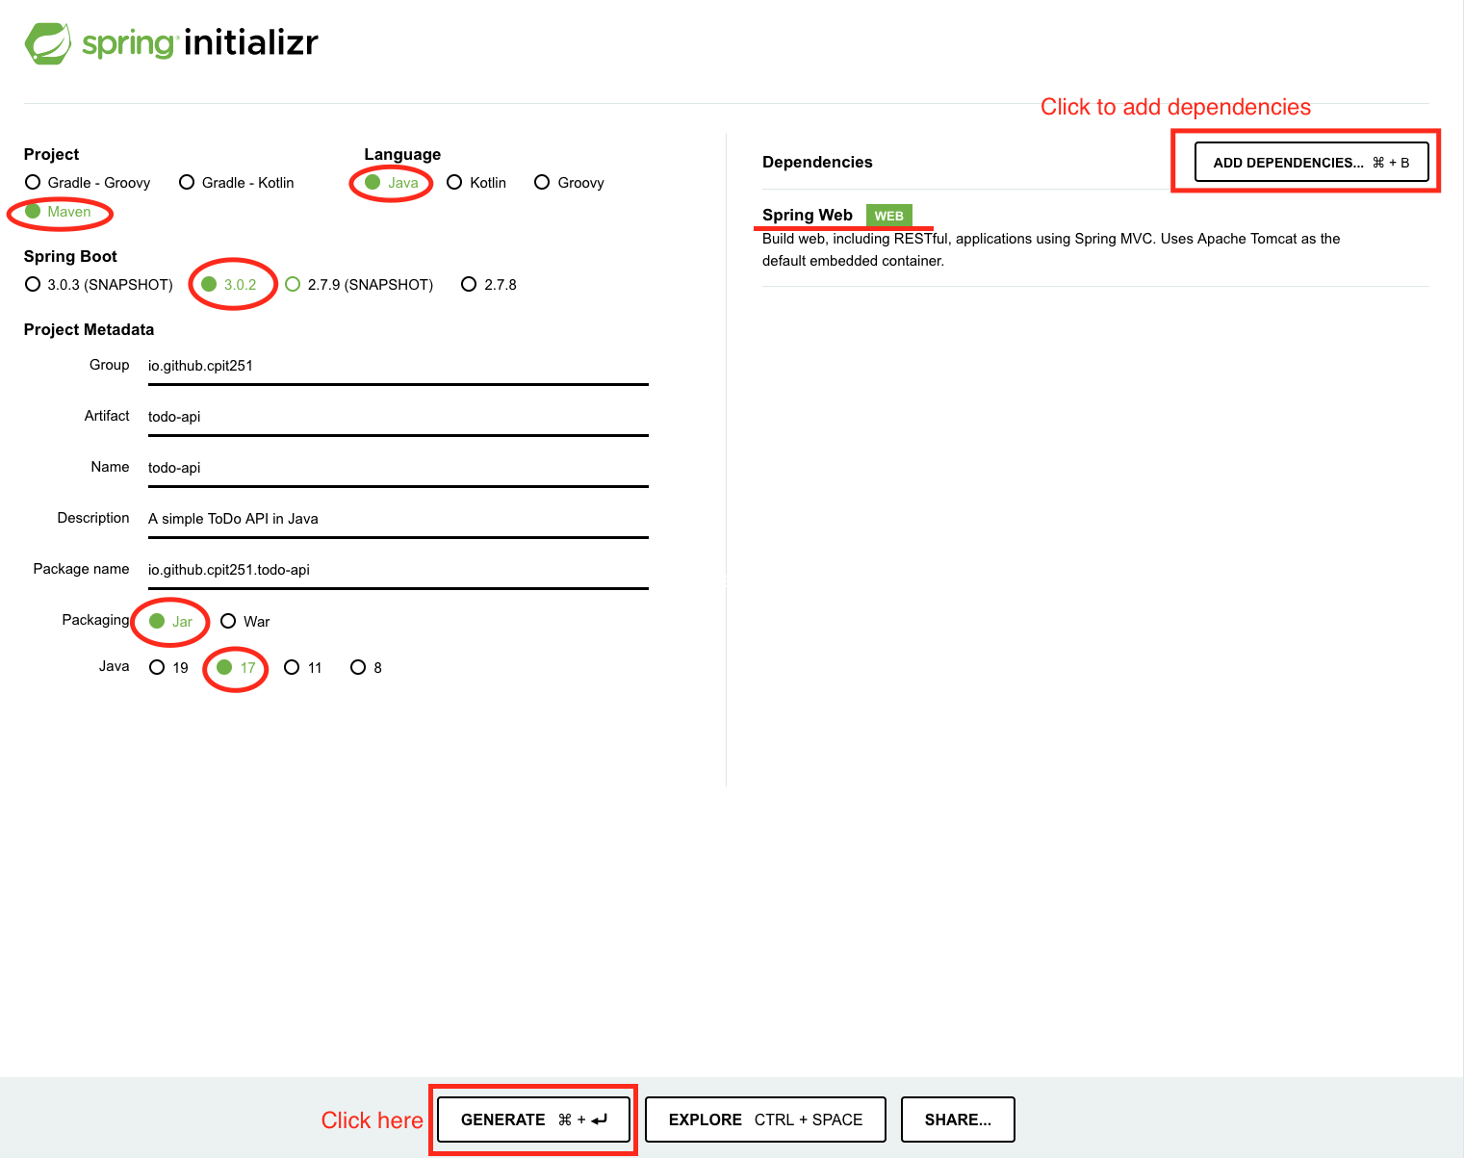This screenshot has height=1158, width=1465.
Task: Select Gradle - Kotlin project type
Action: [237, 183]
